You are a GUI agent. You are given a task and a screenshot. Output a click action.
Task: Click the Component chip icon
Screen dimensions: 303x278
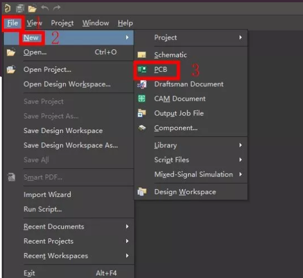(x=142, y=128)
